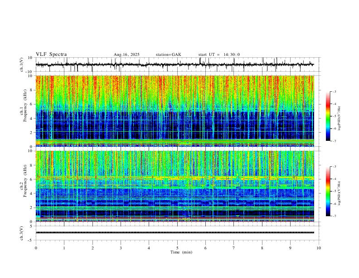Click the upper color bar's log(PSD) label
Viewport: 359px width, 278px height.
(339, 119)
